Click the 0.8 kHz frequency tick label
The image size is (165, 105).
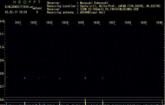[x=2, y=73]
